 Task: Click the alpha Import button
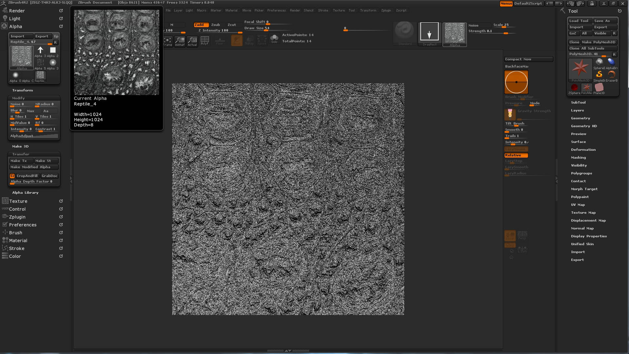pos(21,36)
